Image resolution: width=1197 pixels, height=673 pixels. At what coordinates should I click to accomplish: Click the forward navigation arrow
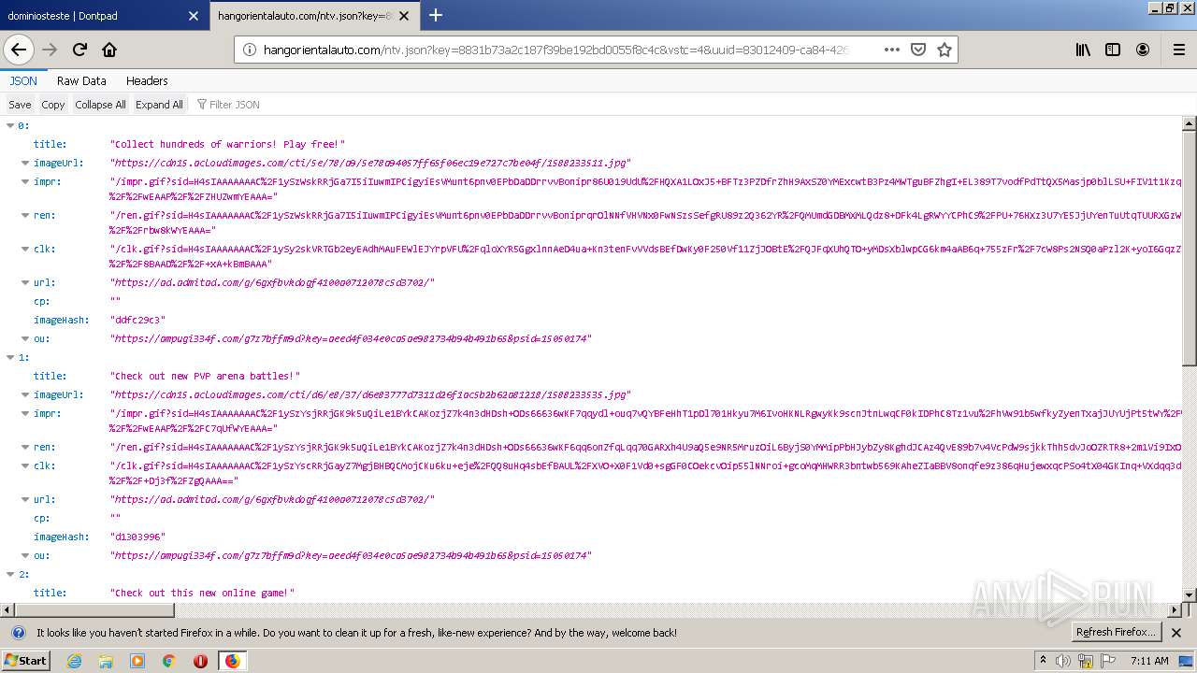pyautogui.click(x=50, y=50)
